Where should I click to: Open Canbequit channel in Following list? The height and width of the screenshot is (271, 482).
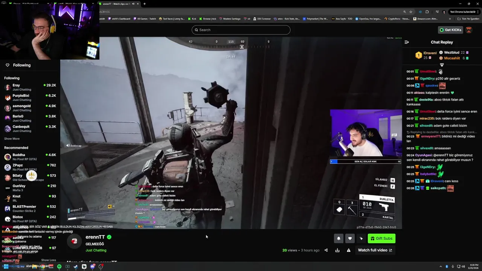pos(30,128)
